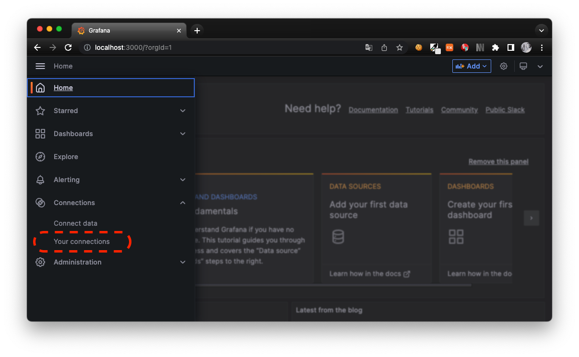Click the Explore compass icon in sidebar

coord(40,157)
